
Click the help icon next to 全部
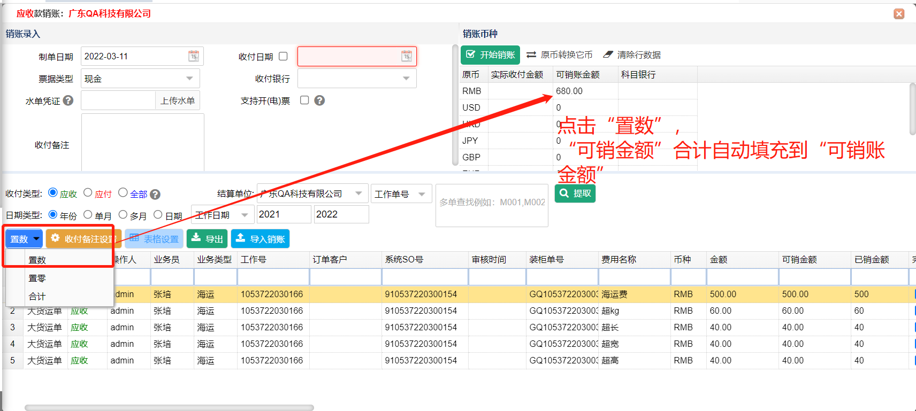click(155, 195)
